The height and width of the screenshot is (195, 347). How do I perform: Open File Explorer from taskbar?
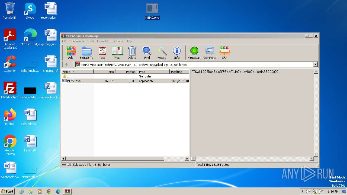(31, 191)
